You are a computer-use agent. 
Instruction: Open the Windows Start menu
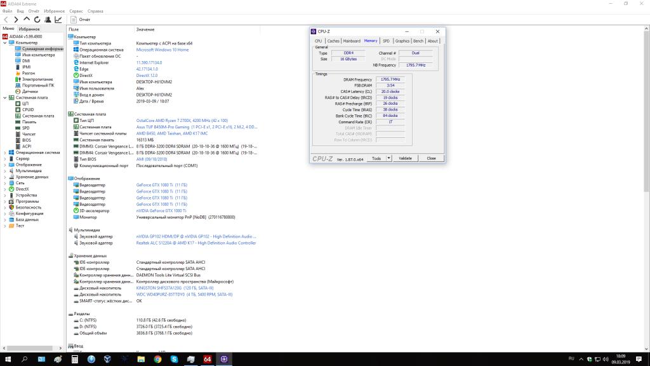(8, 360)
